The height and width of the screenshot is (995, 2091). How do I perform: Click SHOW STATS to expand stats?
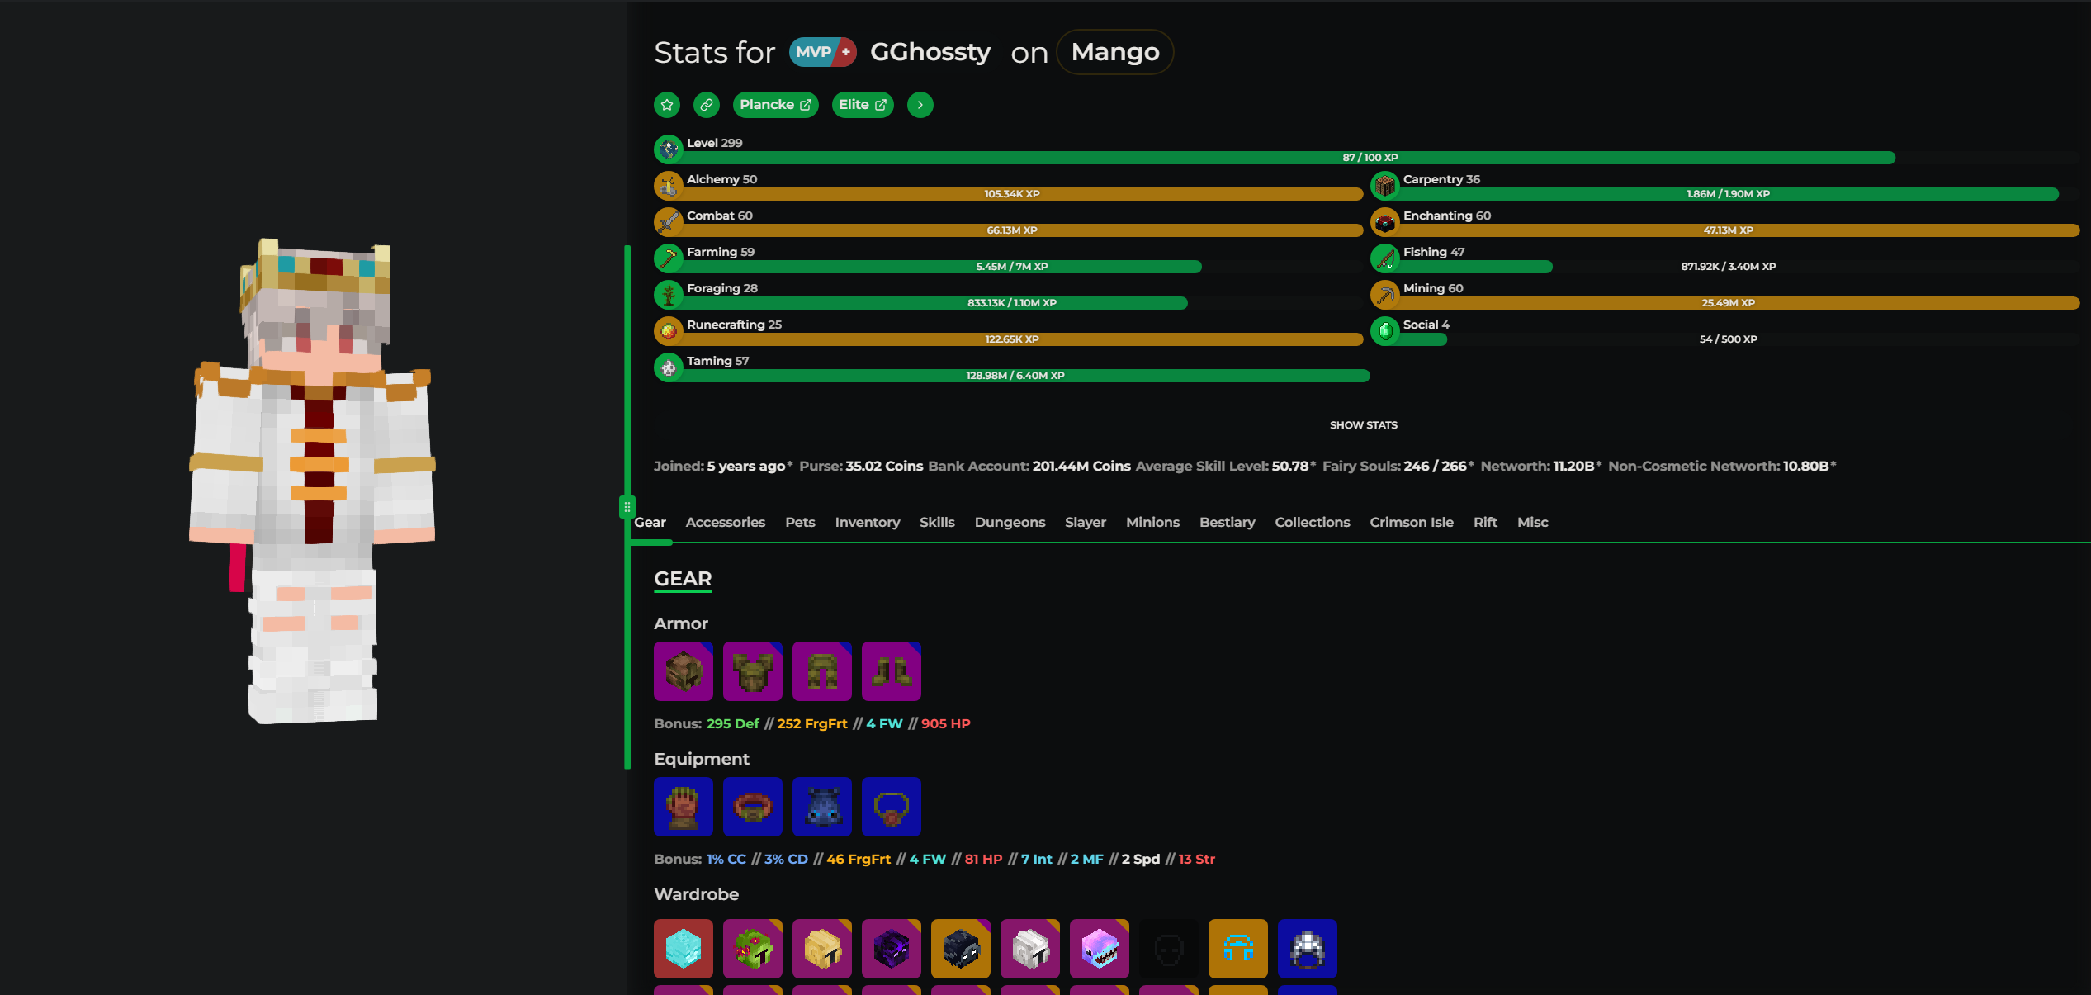click(x=1363, y=425)
